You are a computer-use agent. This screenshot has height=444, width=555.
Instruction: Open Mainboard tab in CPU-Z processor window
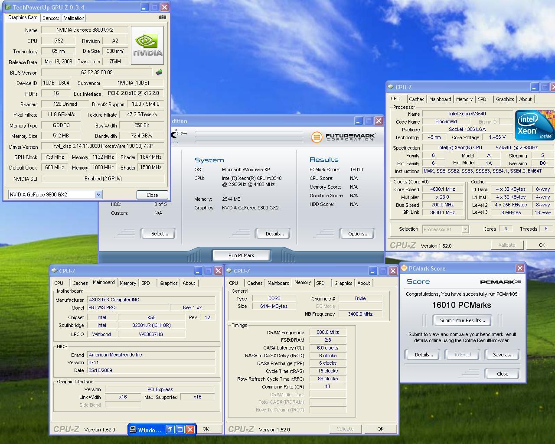(x=440, y=99)
